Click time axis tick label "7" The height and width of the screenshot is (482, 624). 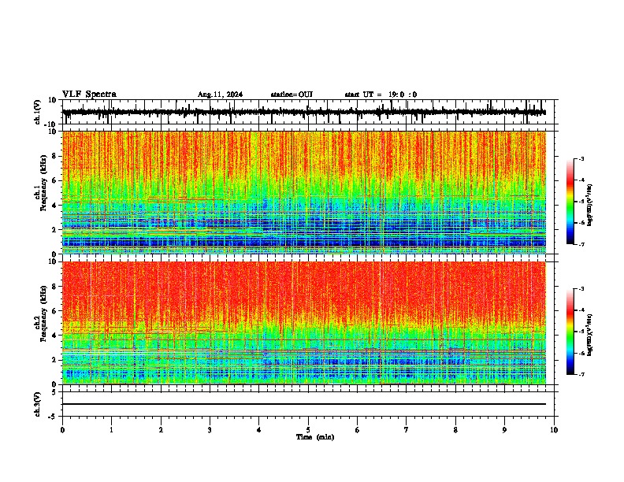[x=407, y=430]
